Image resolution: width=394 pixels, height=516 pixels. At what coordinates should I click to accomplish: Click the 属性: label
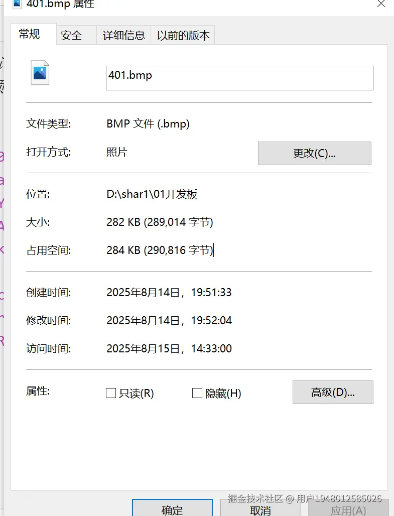[38, 391]
